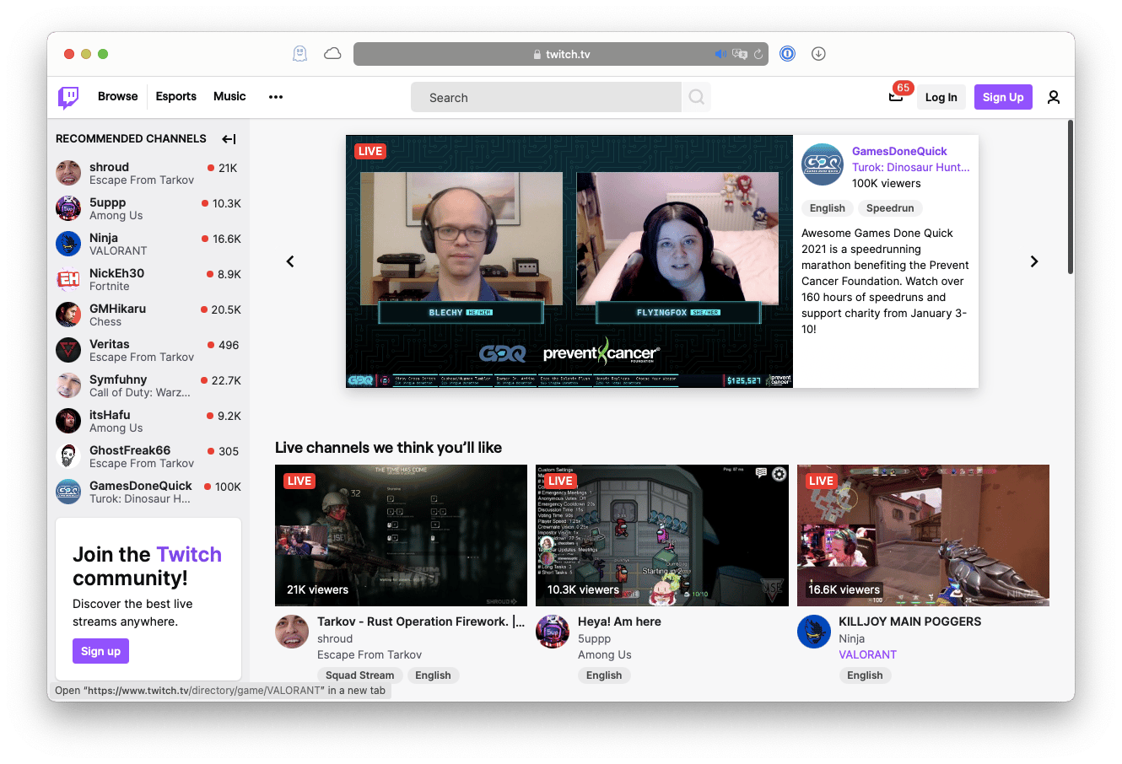
Task: Click the Squad Stream tag
Action: [360, 675]
